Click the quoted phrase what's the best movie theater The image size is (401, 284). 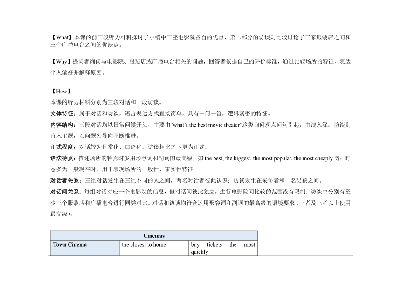coord(207,125)
